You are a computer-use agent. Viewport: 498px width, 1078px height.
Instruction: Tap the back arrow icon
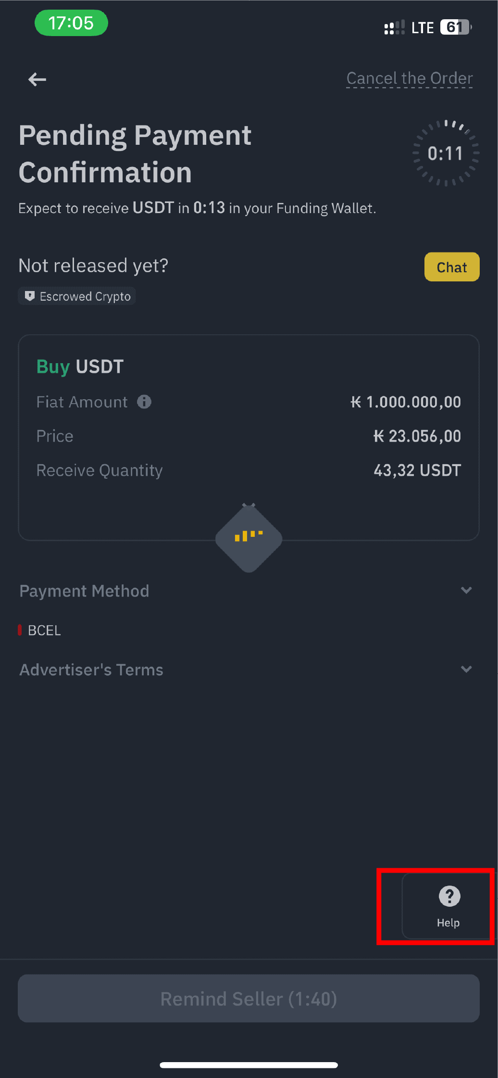pyautogui.click(x=37, y=79)
